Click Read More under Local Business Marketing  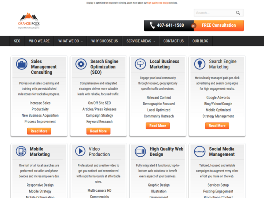coord(158,126)
